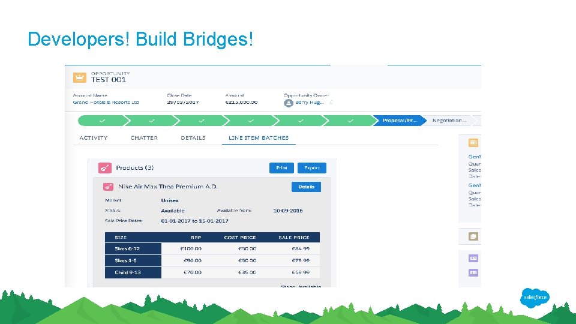Click the Nike Air Max Thea Premium A.D. title
Viewport: 576px width, 324px height.
(x=168, y=186)
